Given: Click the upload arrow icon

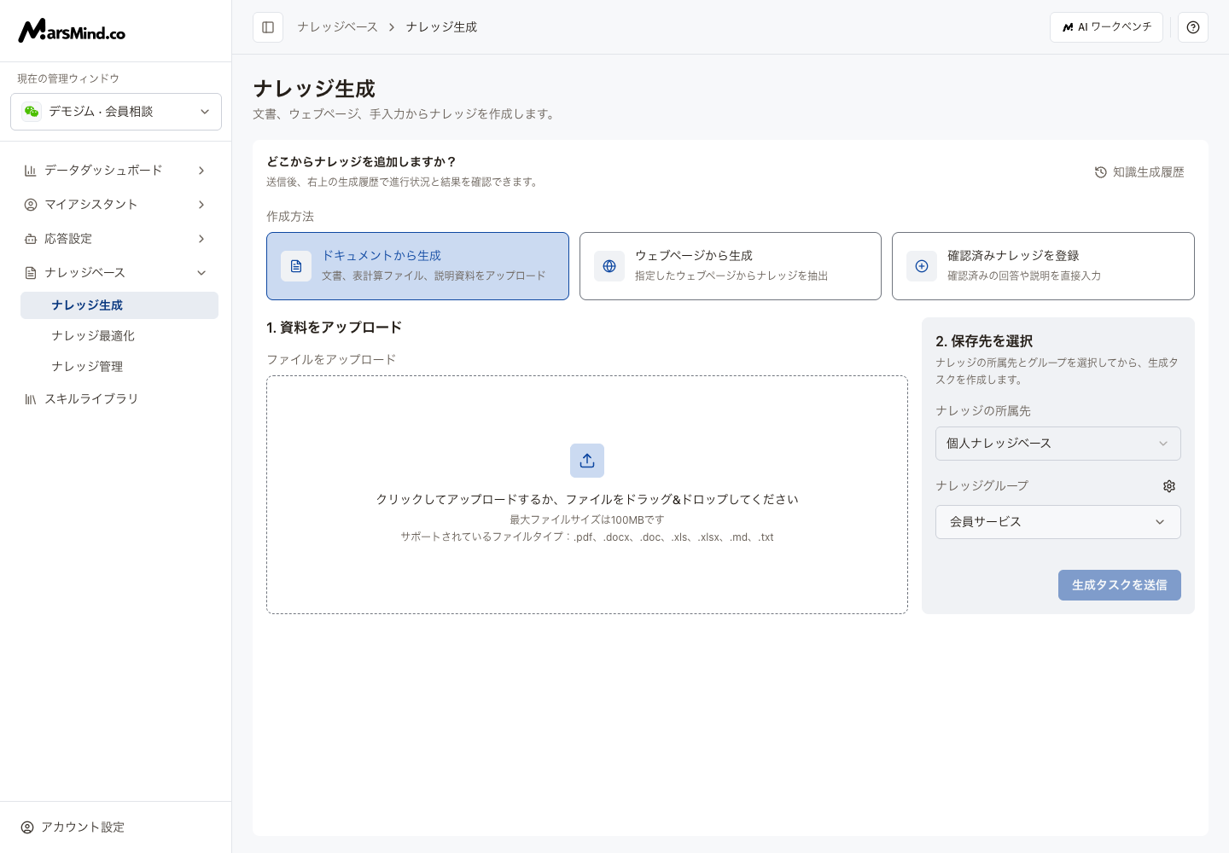Looking at the screenshot, I should pos(587,461).
